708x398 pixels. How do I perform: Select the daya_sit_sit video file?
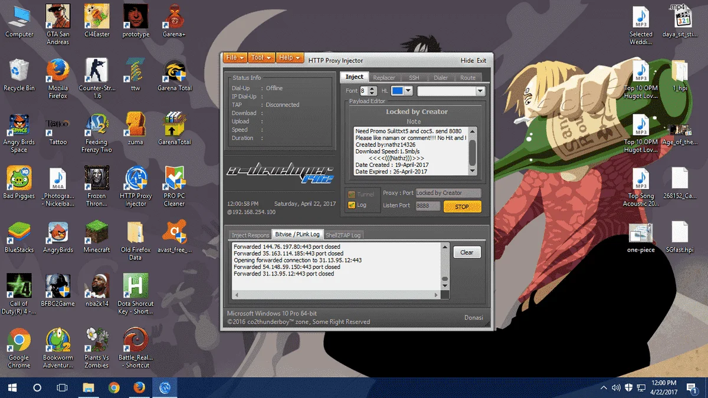[680, 22]
